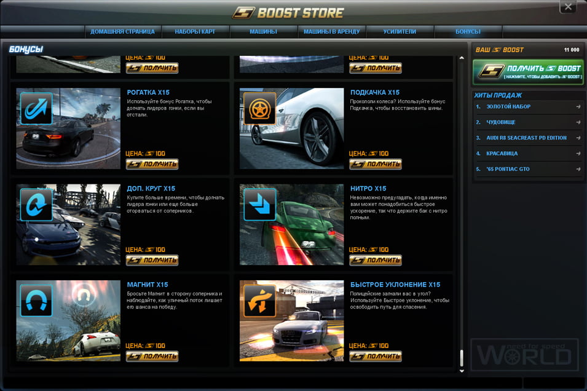Click the Быстрое уклонение arrows icon

(x=259, y=301)
